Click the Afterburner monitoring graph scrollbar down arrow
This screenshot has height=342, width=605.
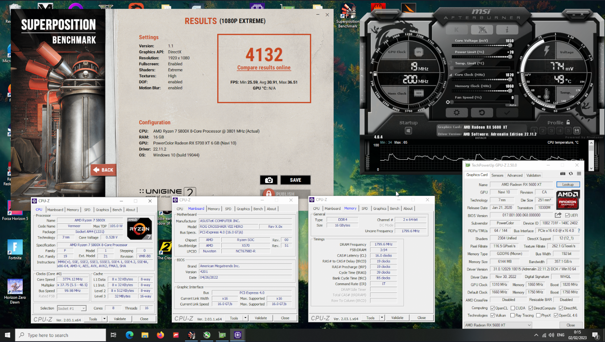(591, 168)
